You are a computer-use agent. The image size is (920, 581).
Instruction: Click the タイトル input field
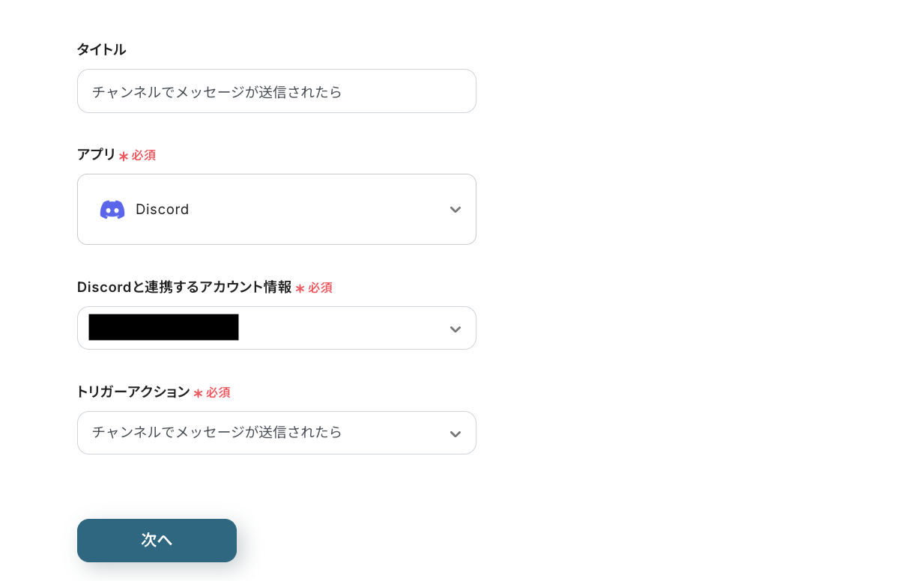276,91
